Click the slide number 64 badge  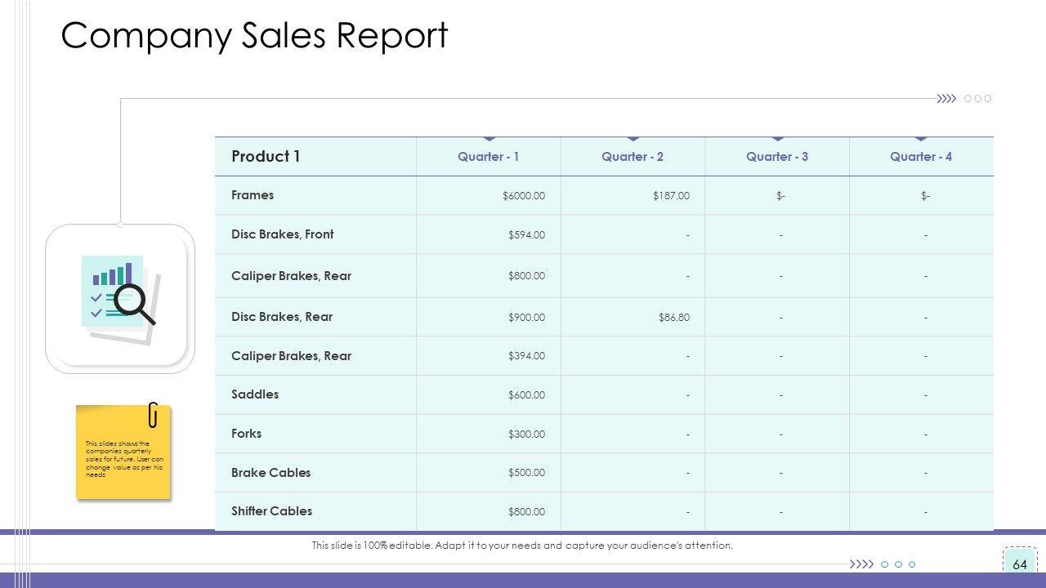click(x=1019, y=564)
